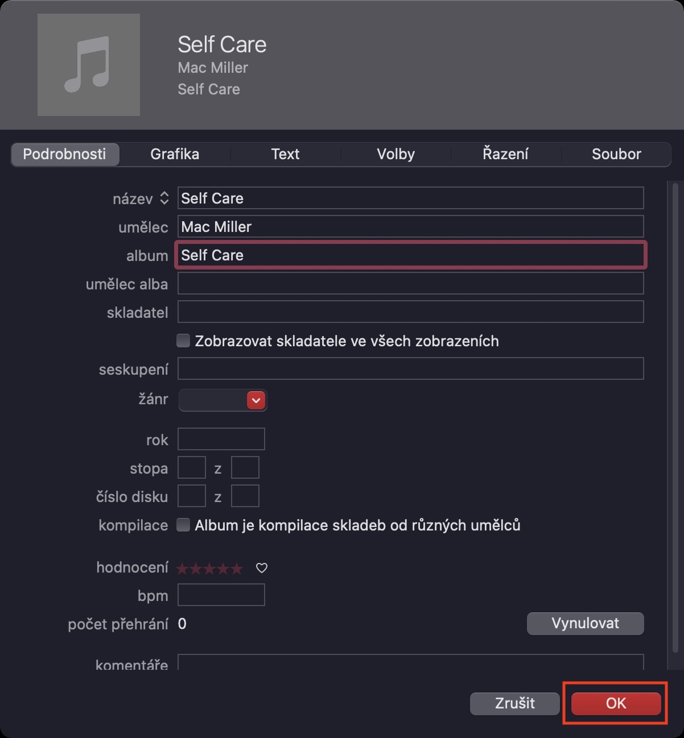Check the Album je kompilace checkbox
Viewport: 684px width, 738px height.
183,525
